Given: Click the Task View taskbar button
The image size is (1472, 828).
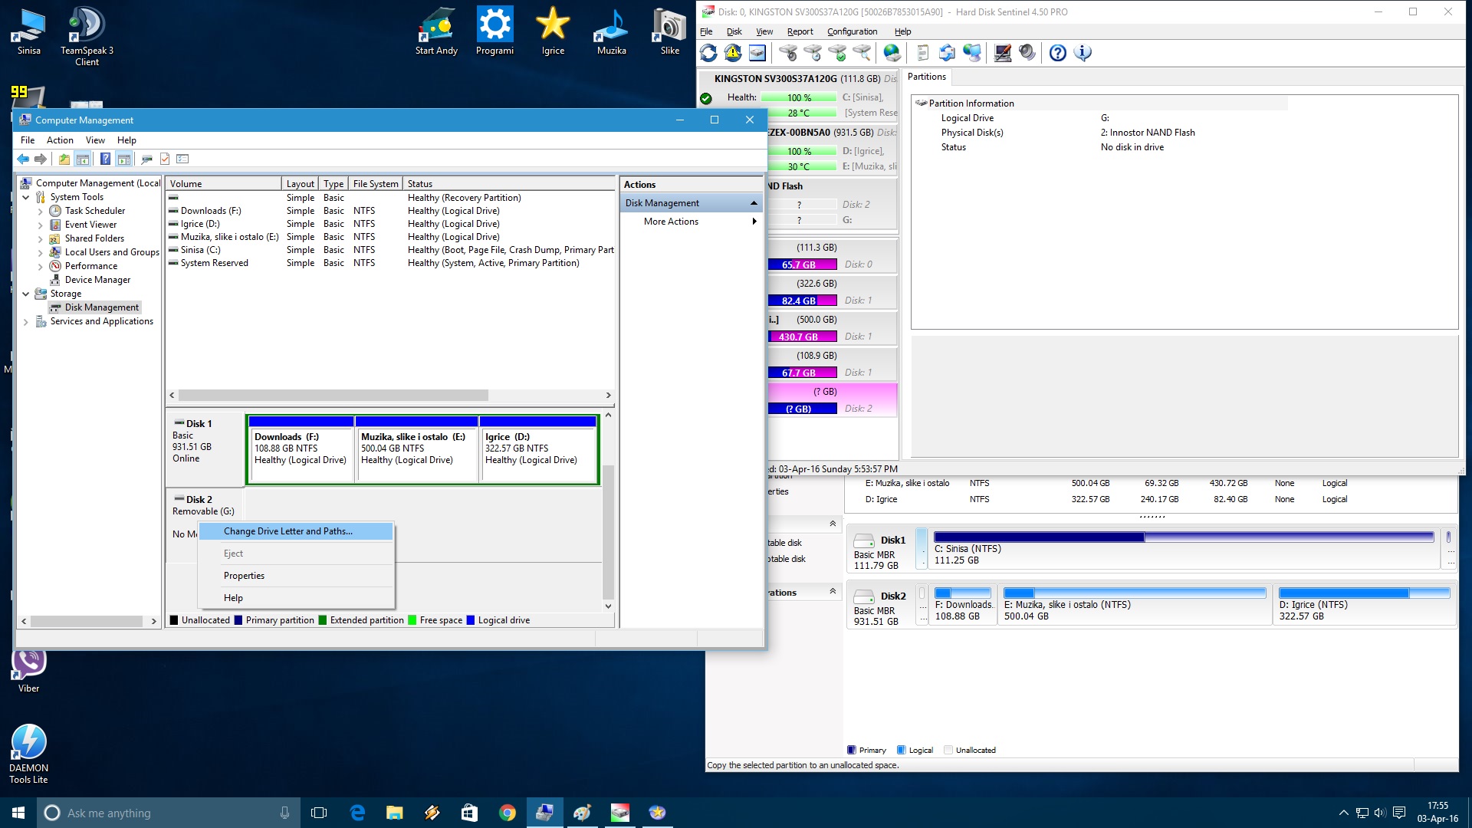Looking at the screenshot, I should pos(319,813).
